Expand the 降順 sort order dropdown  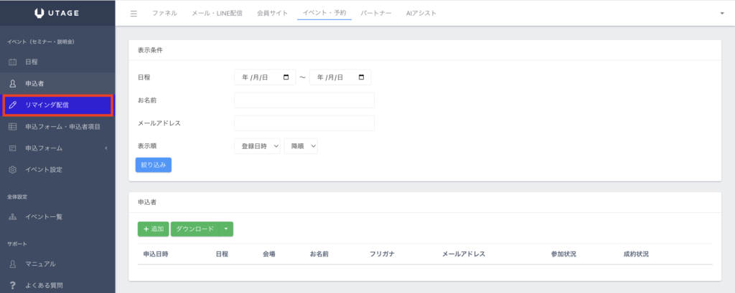(x=300, y=146)
